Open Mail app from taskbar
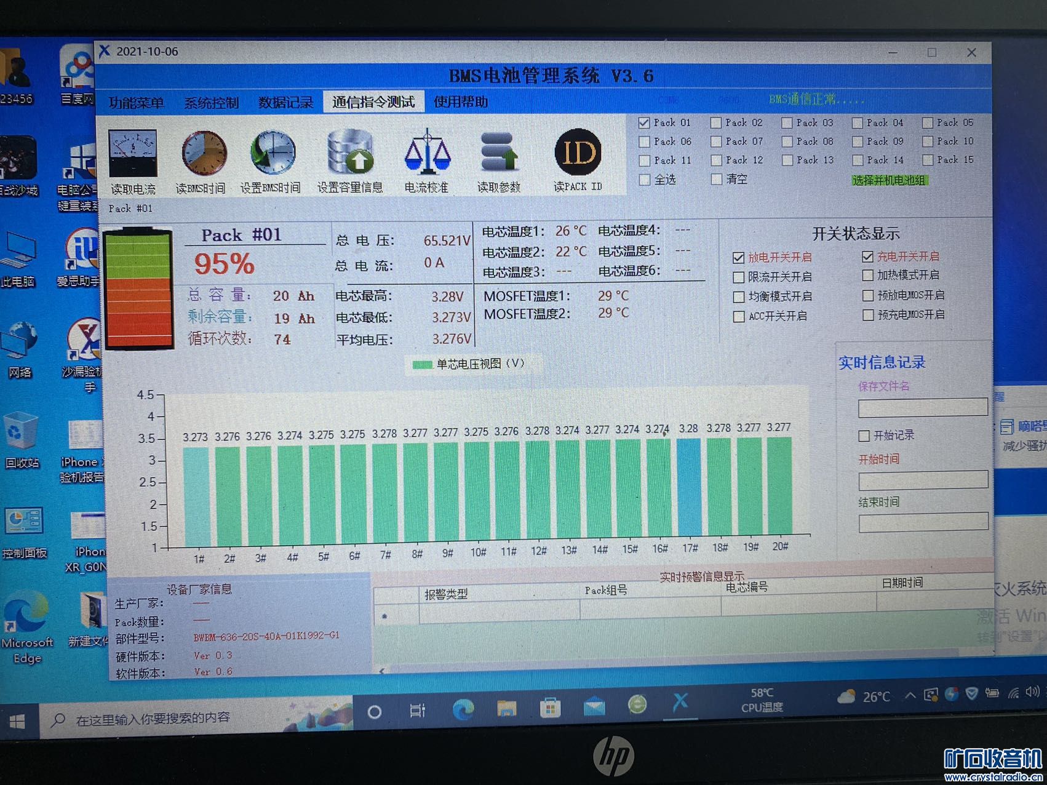This screenshot has height=785, width=1047. tap(594, 706)
